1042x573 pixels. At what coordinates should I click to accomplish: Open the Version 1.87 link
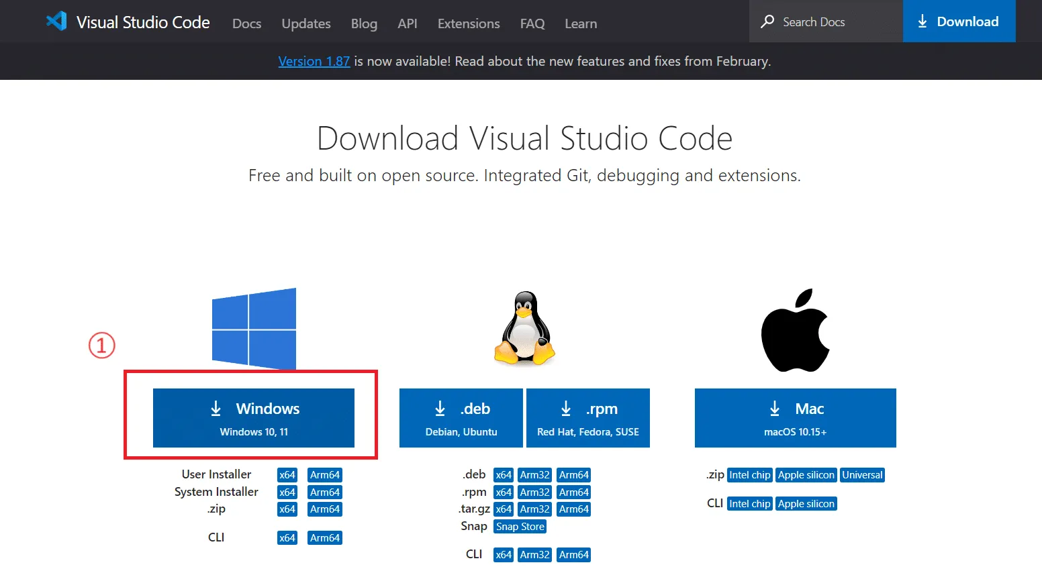pos(314,61)
